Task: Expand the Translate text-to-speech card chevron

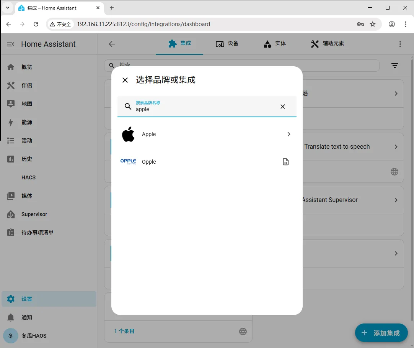Action: [396, 147]
